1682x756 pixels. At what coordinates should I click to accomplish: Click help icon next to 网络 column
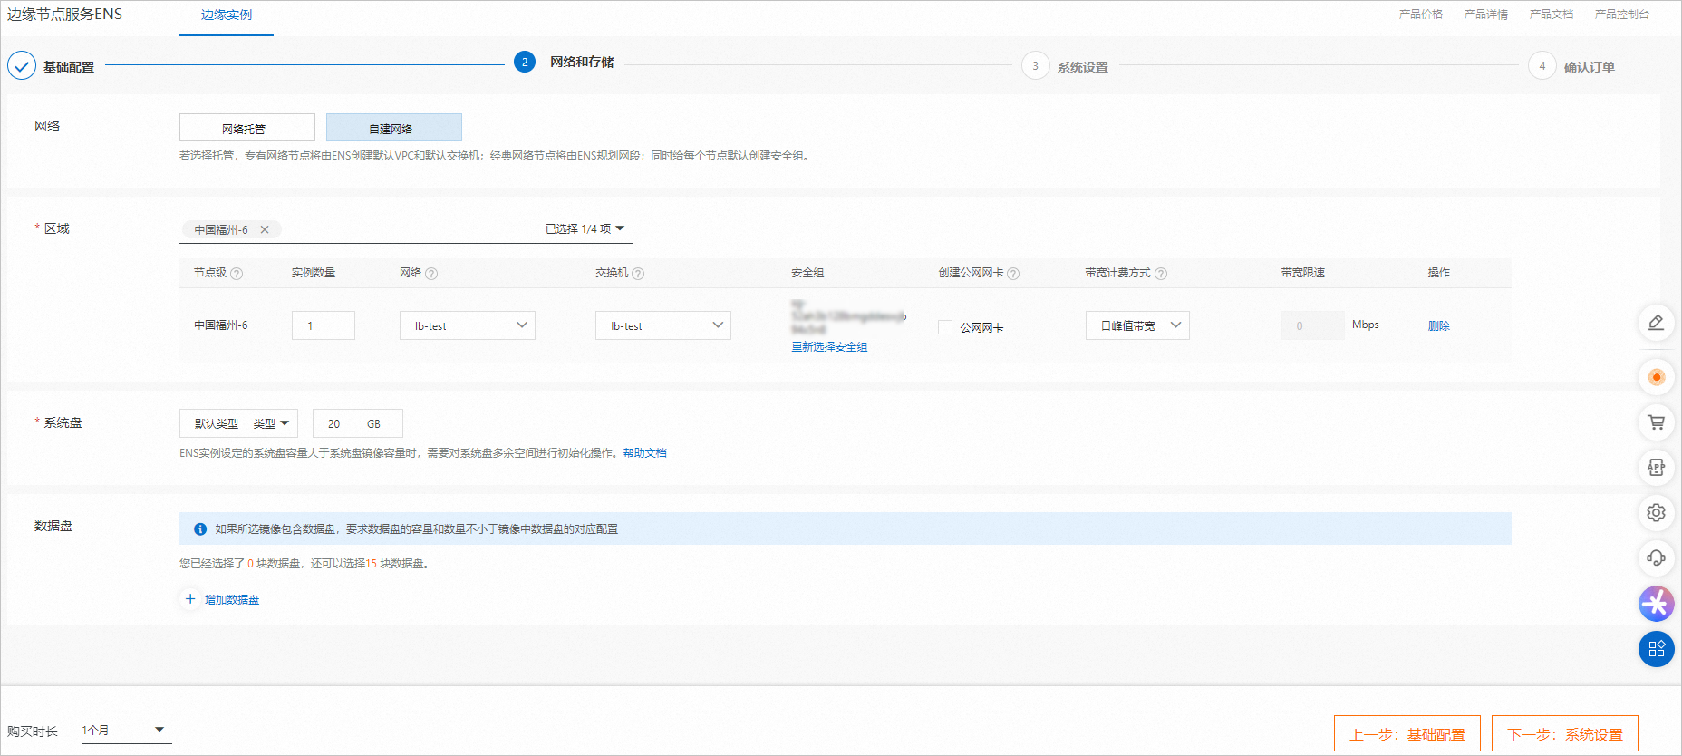(x=431, y=274)
